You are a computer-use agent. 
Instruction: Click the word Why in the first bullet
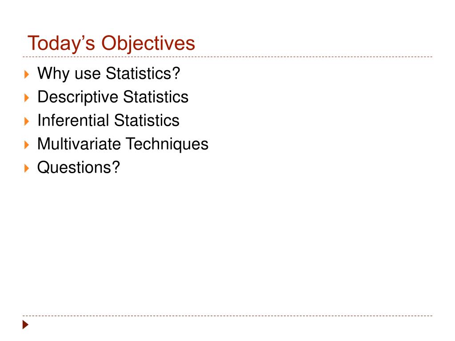53,74
